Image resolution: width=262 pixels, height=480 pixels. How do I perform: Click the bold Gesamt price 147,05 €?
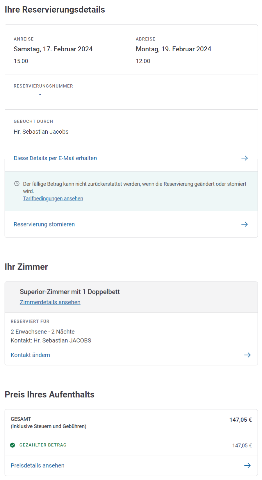pos(240,420)
